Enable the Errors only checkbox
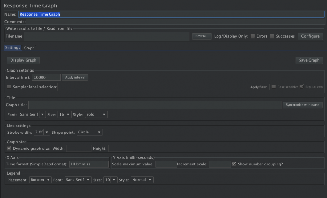The image size is (327, 198). click(253, 36)
